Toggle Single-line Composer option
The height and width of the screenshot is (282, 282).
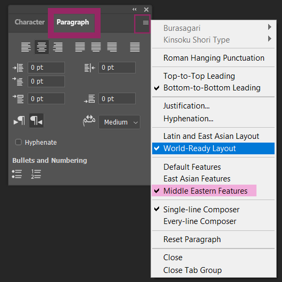pyautogui.click(x=213, y=210)
